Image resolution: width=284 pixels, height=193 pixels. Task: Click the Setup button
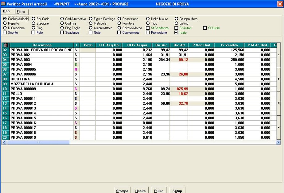click(x=177, y=191)
